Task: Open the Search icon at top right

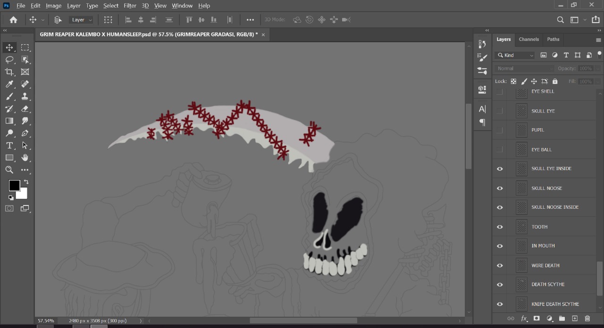Action: click(x=560, y=20)
